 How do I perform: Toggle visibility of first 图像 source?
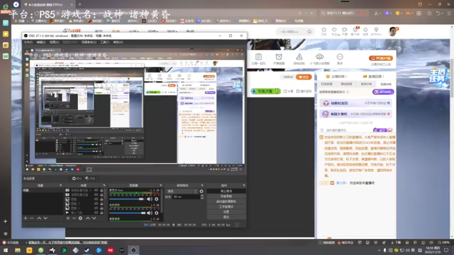click(96, 199)
